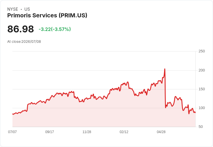Click the final endpoint of the price line
The height and width of the screenshot is (147, 213).
point(195,113)
